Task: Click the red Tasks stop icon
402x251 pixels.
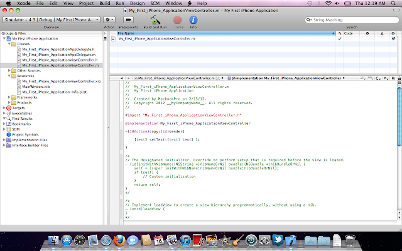Action: click(177, 20)
